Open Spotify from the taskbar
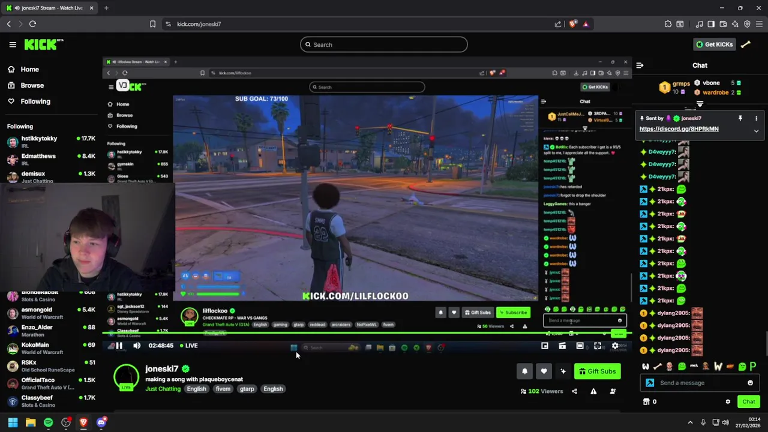Image resolution: width=768 pixels, height=432 pixels. [48, 423]
